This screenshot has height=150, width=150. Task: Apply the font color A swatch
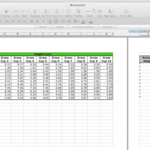coord(91,21)
